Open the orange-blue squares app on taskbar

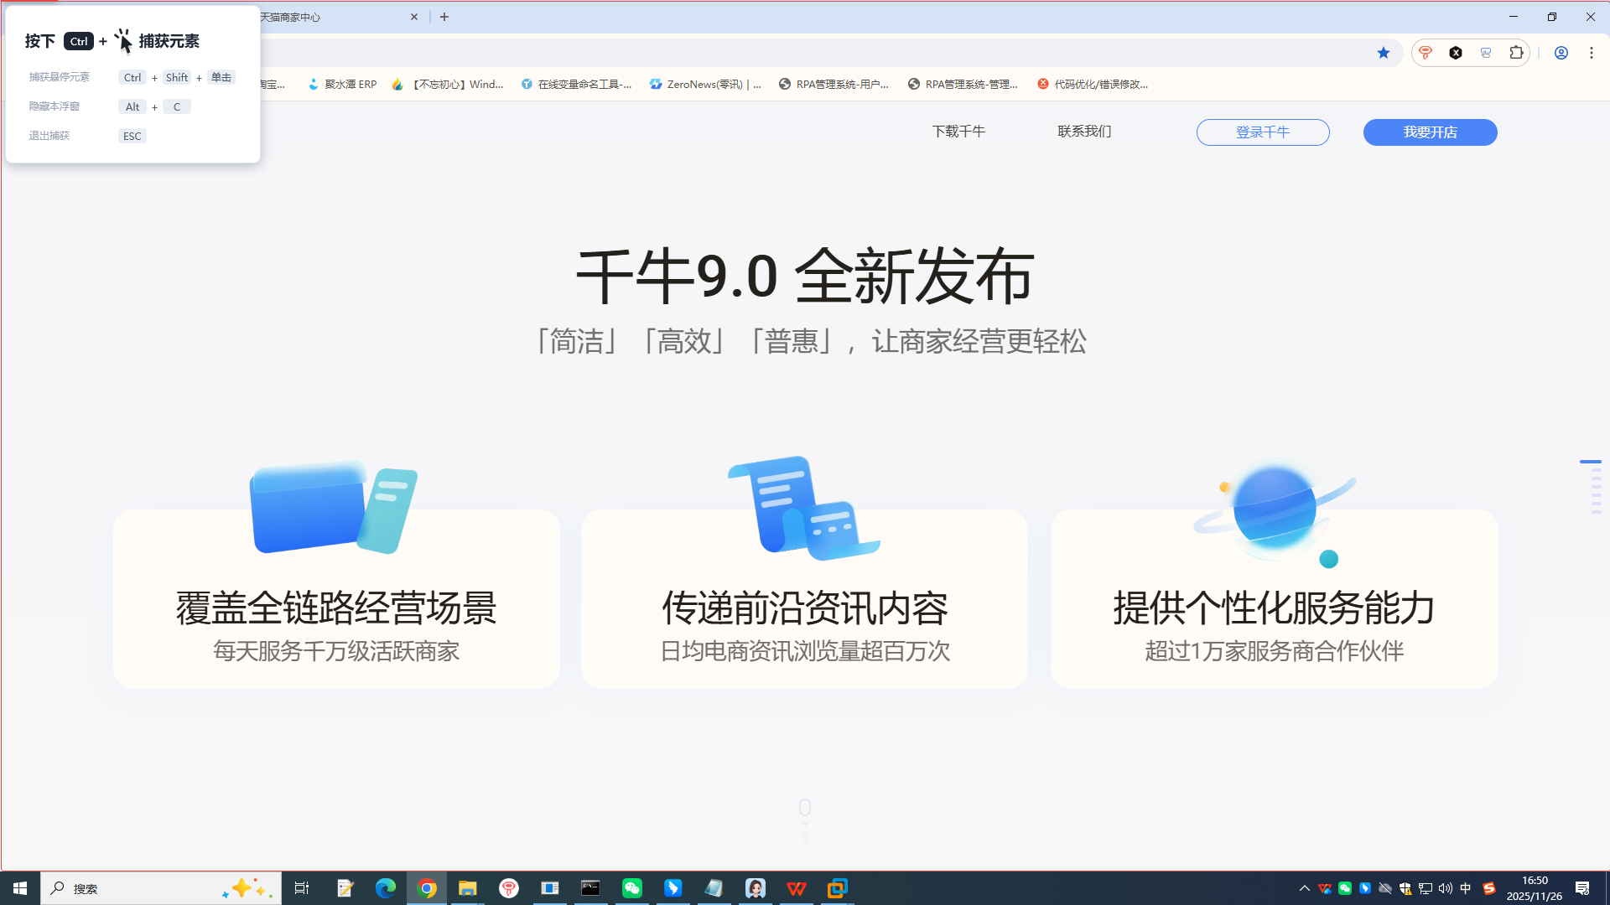point(837,888)
